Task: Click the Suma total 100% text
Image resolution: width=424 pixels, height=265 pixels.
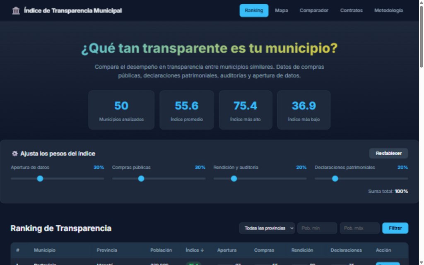Action: coord(388,191)
